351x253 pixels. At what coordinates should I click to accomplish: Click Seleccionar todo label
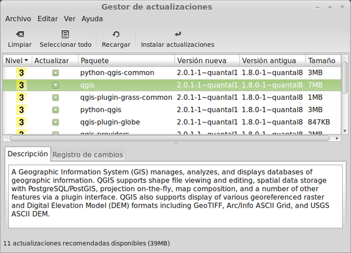(65, 45)
